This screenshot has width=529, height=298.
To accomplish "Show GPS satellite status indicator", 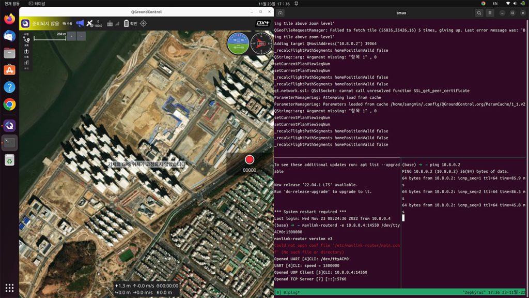I will coord(94,23).
